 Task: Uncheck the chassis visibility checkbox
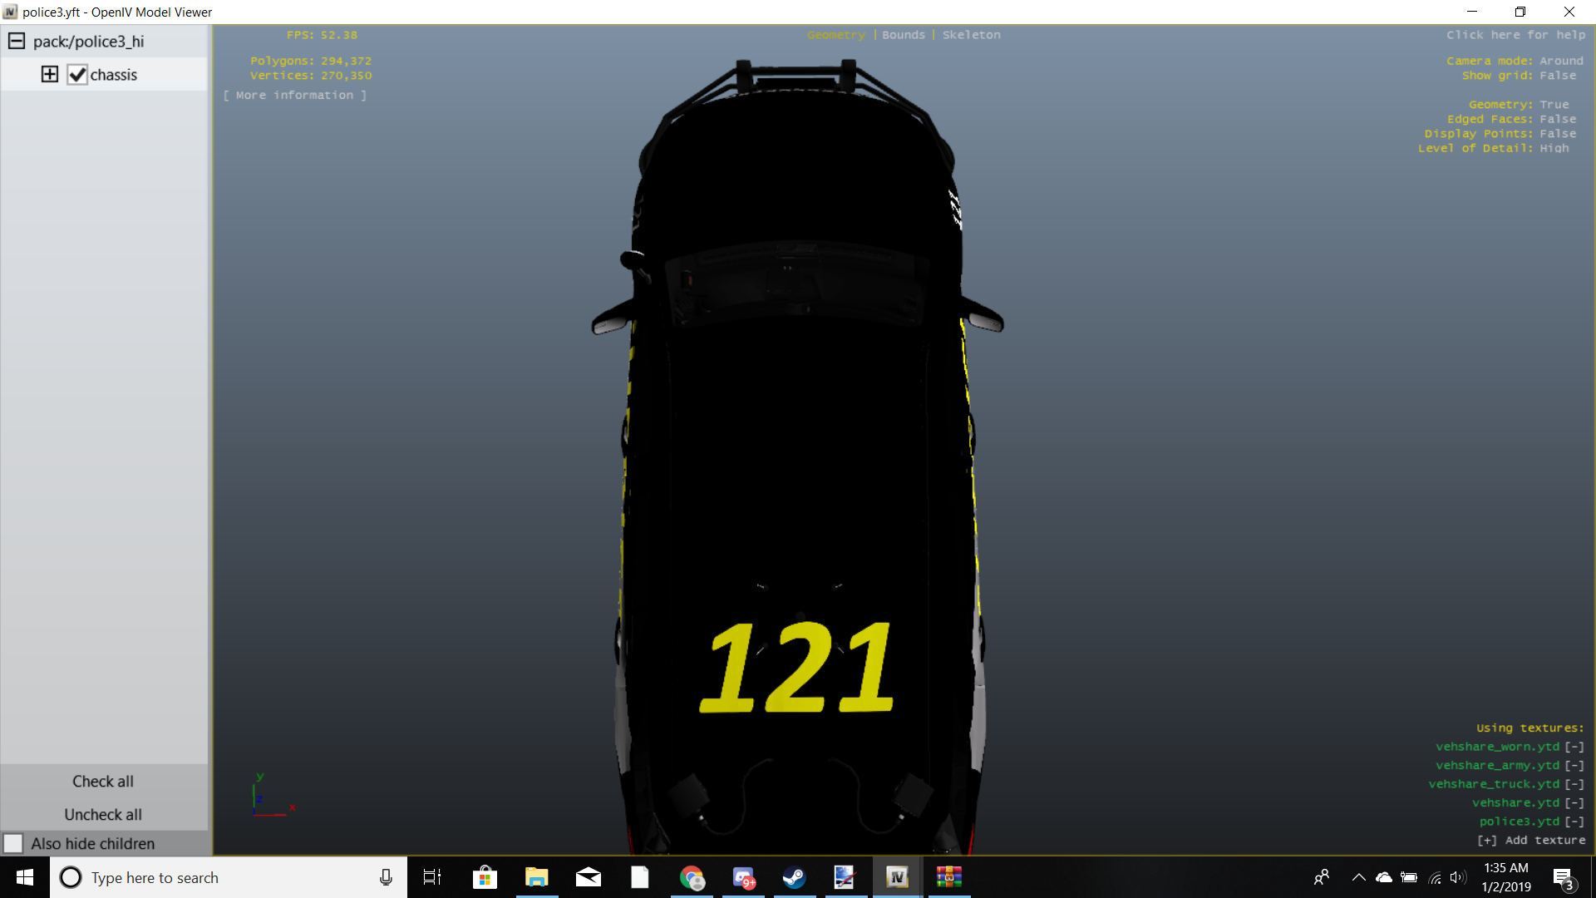point(77,75)
